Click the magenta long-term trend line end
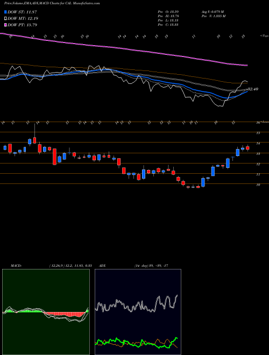Viewport: 269px width, 355px height. [246, 65]
